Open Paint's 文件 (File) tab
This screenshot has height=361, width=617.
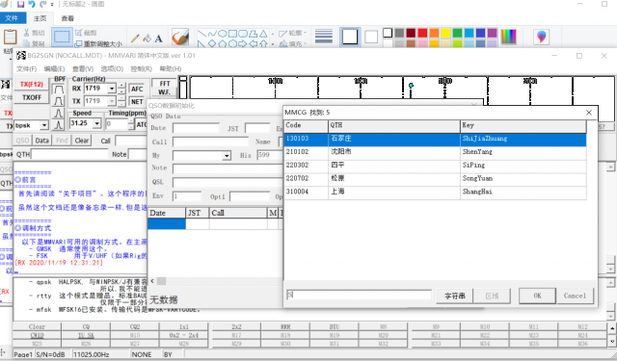(x=12, y=18)
